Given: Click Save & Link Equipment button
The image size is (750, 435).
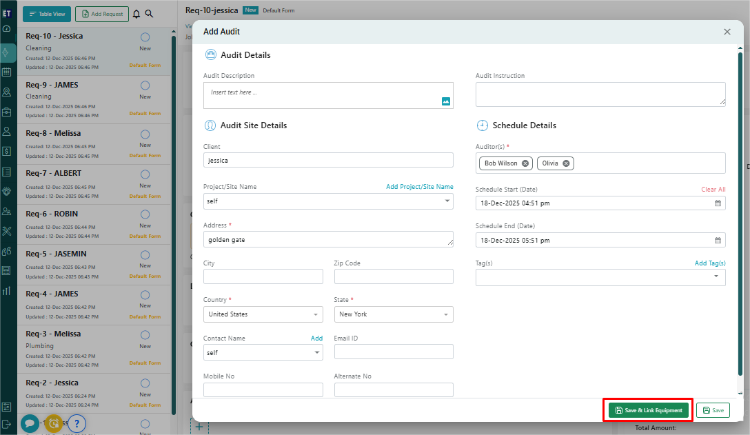Looking at the screenshot, I should (x=648, y=410).
